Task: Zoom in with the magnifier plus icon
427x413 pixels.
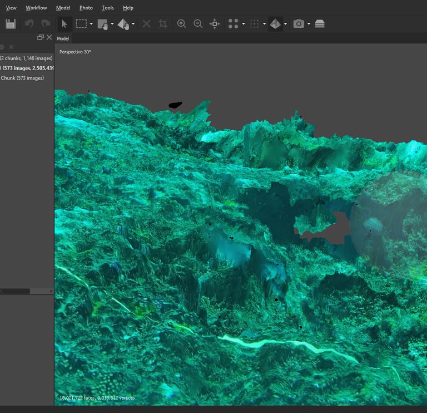Action: coord(182,24)
